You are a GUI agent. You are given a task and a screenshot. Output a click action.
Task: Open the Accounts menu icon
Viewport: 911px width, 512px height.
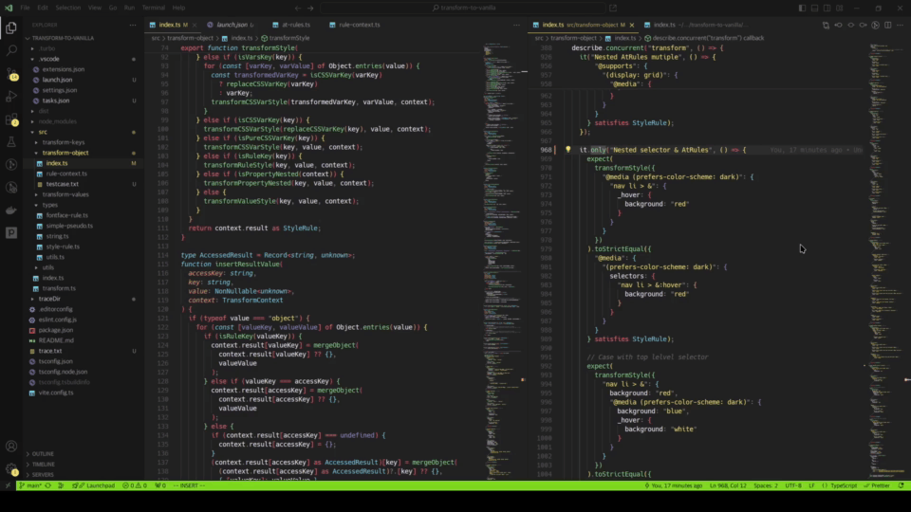[x=11, y=447]
